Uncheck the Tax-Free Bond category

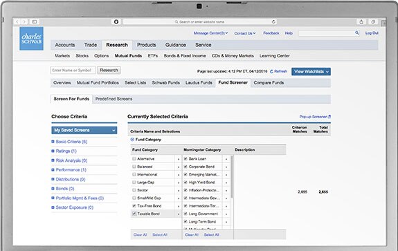point(134,206)
